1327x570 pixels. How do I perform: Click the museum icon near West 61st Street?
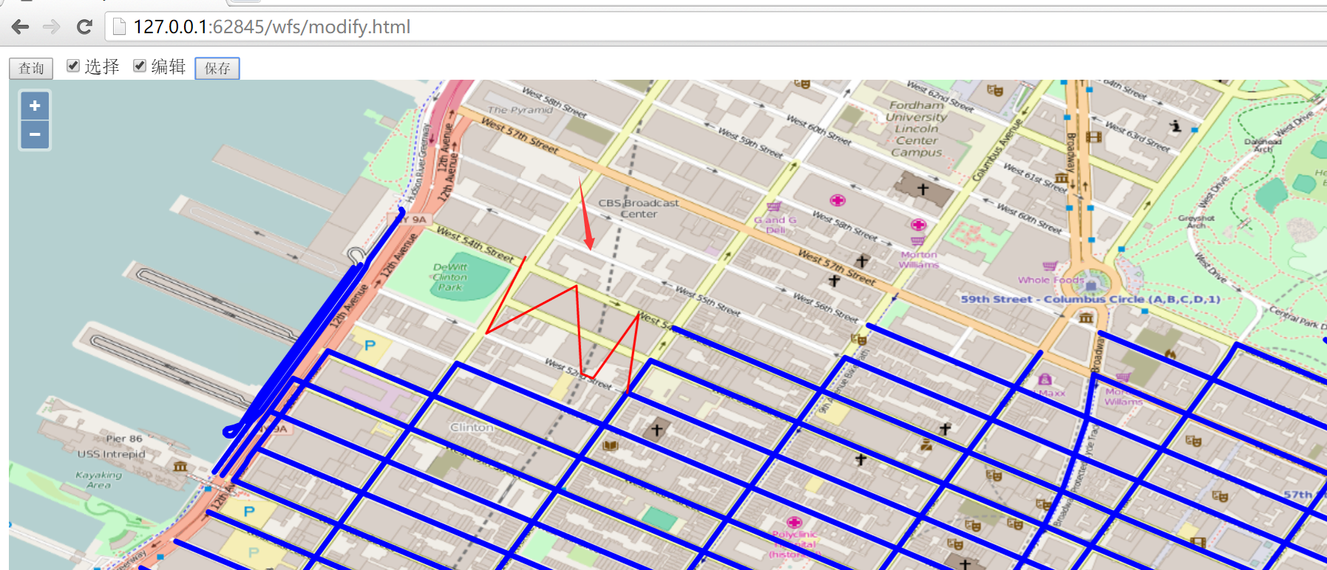(1062, 177)
